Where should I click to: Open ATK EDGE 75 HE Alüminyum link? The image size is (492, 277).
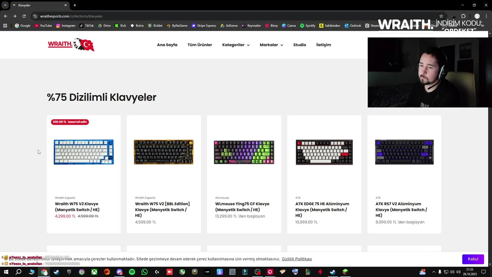tap(322, 210)
